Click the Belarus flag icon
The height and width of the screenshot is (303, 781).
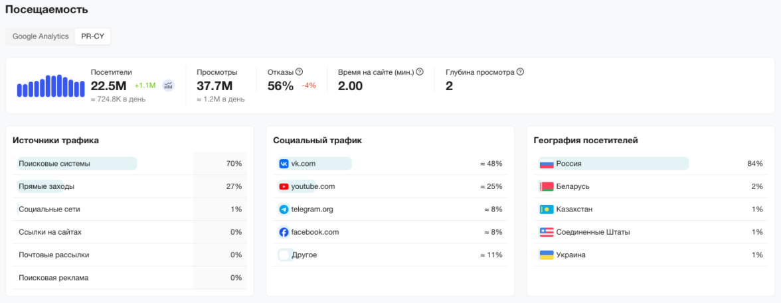[x=546, y=186]
